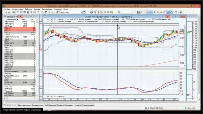The height and width of the screenshot is (114, 203).
Task: Click the green status indicator near date
Action: tap(186, 108)
